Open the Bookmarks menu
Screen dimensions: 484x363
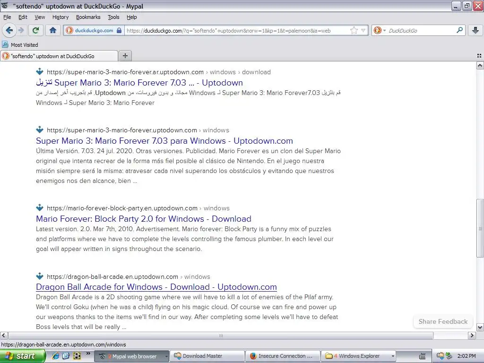tap(88, 17)
